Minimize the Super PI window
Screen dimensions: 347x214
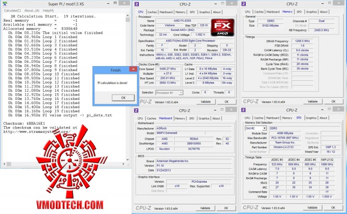(x=108, y=3)
